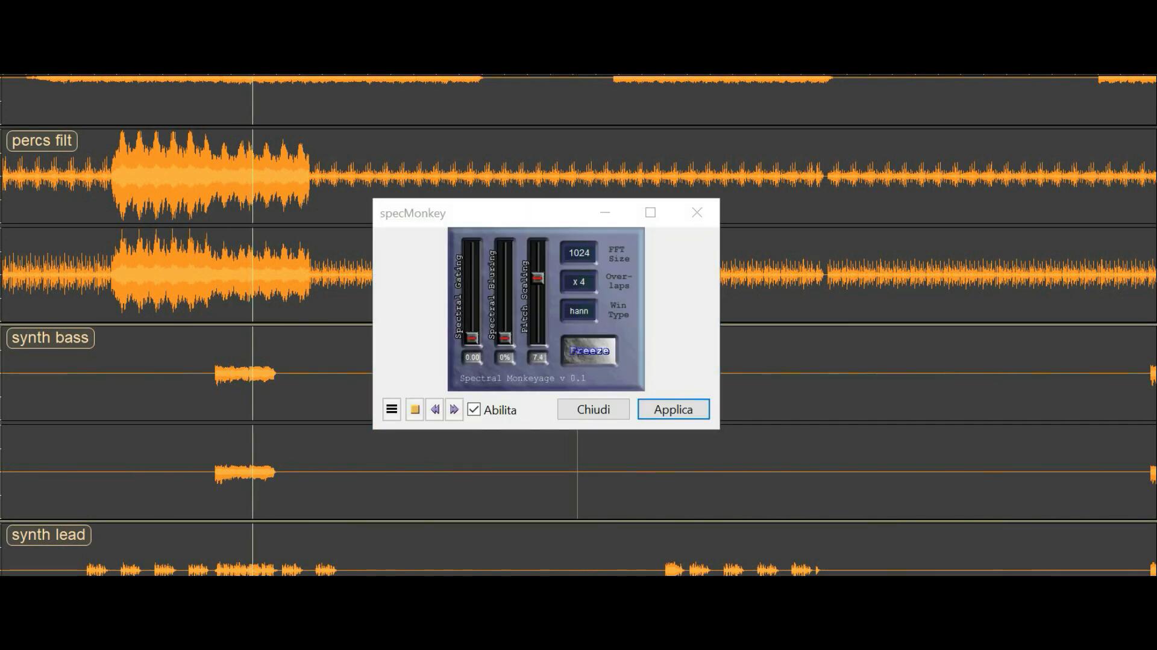Click the skip forward double-arrow icon
This screenshot has height=650, width=1157.
[454, 410]
